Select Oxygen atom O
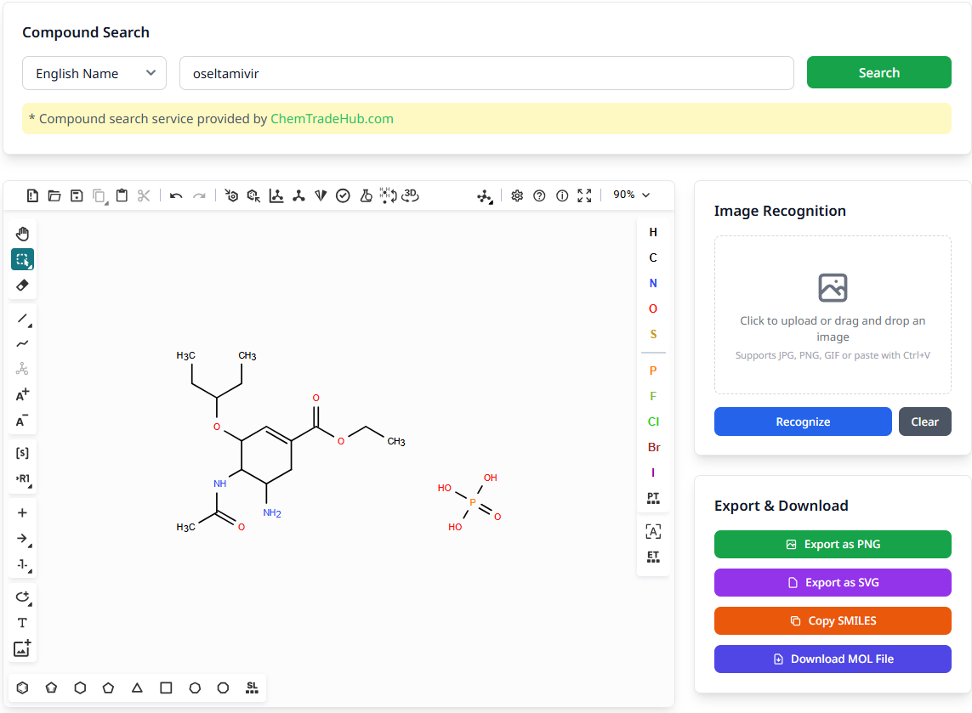The width and height of the screenshot is (972, 713). tap(653, 308)
